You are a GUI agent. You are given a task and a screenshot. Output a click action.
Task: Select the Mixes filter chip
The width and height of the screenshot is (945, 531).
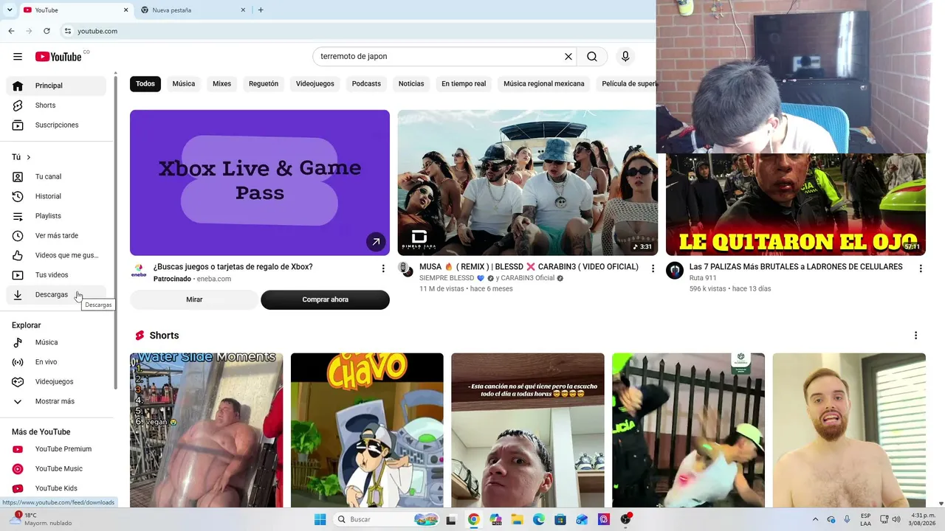[221, 84]
